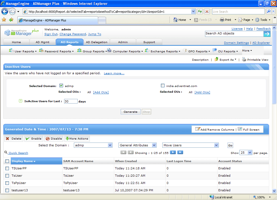Viewport: 277px width, 200px height.
Task: Click the Stop loading X icon
Action: tap(207, 11)
